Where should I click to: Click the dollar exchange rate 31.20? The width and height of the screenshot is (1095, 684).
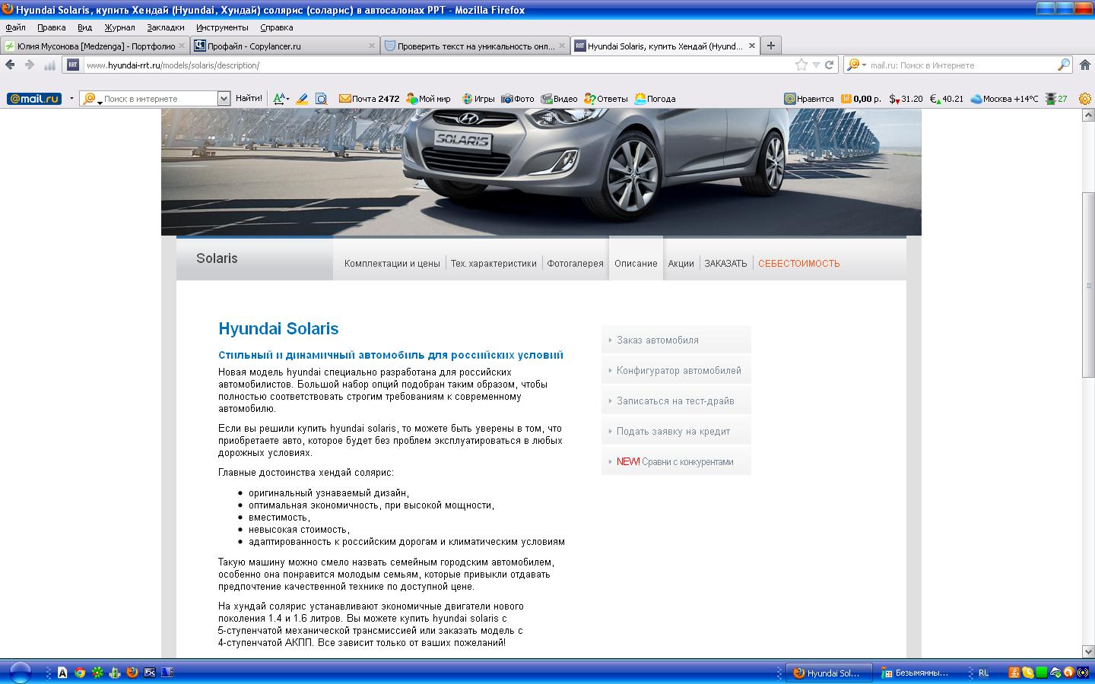click(906, 99)
